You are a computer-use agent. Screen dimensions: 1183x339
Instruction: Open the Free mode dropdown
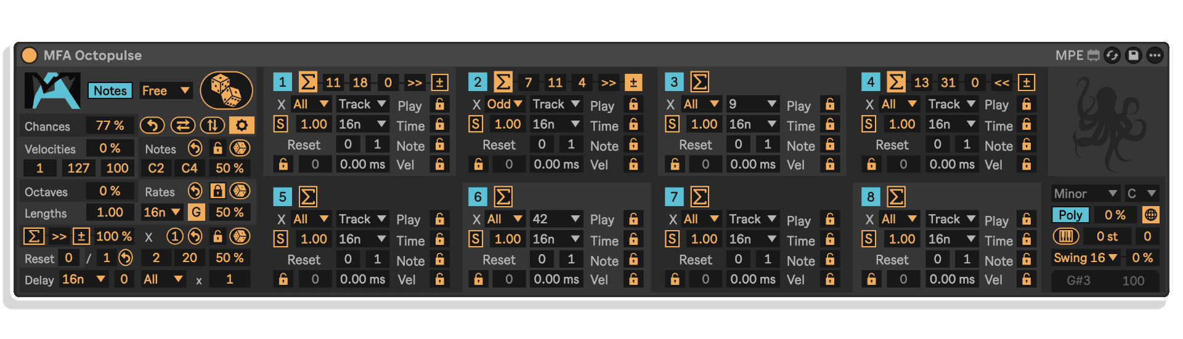166,90
